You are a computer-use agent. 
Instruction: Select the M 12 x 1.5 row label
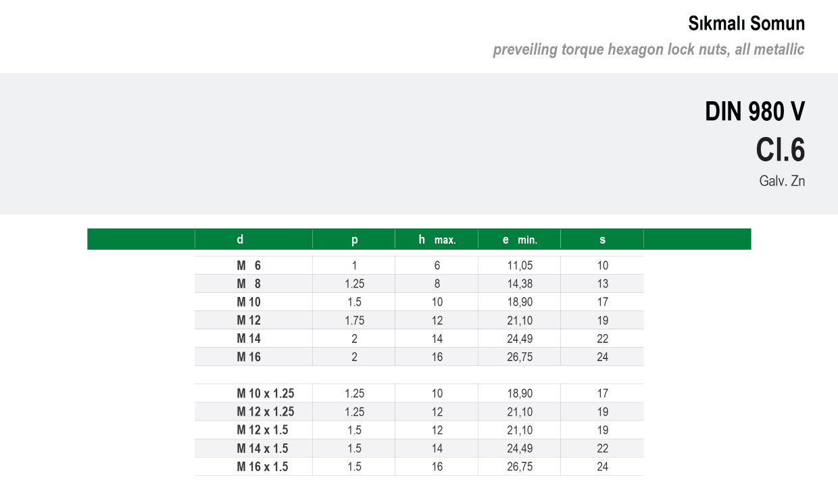pos(262,430)
